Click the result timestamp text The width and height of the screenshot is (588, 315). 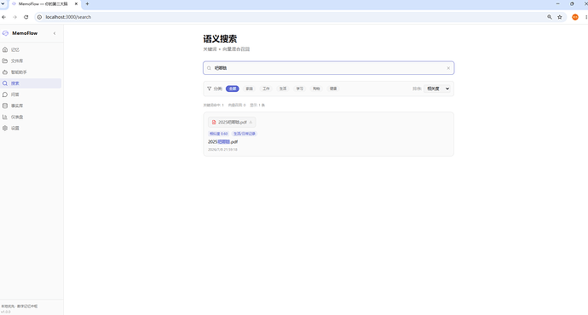[x=222, y=150]
